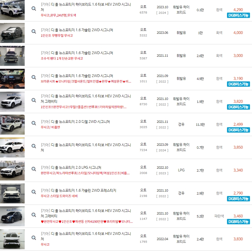Click magnifier icon for the 프레스티지 listing
The width and height of the screenshot is (252, 251).
(x=33, y=192)
